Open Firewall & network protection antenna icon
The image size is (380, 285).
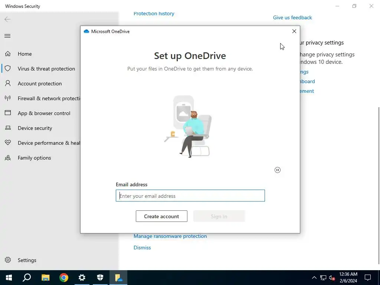[8, 98]
